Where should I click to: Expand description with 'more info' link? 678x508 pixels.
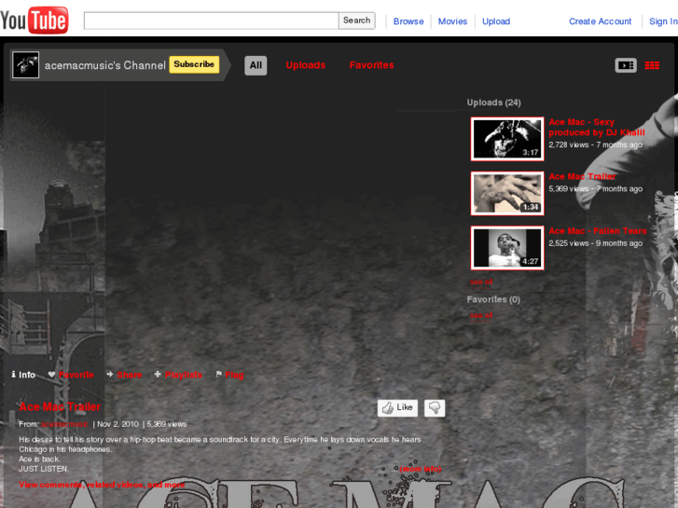pyautogui.click(x=421, y=469)
